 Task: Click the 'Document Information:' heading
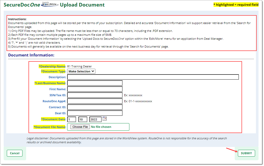[x=31, y=55]
